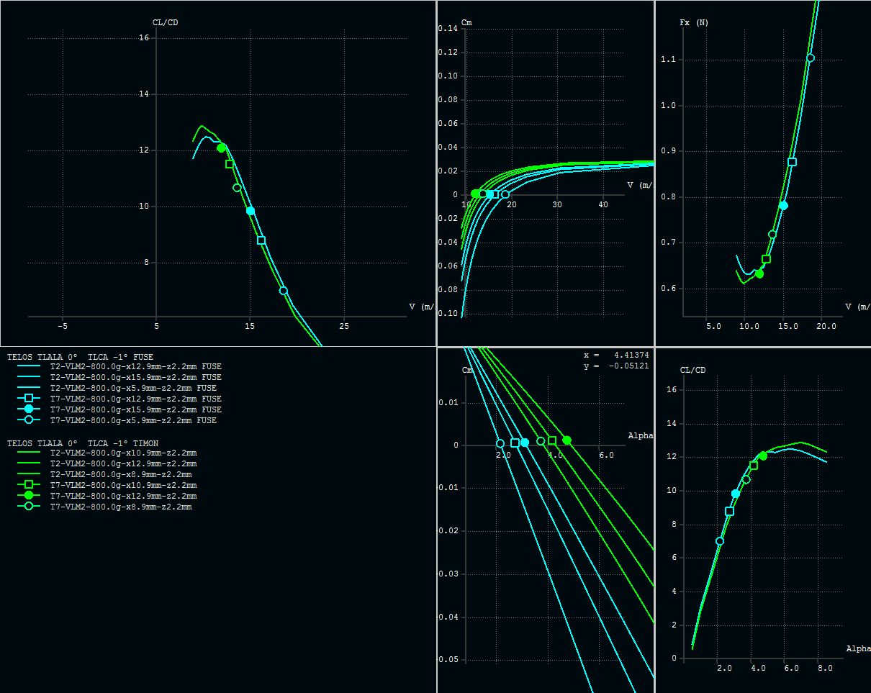Select legend heading TELOS TLALA 0° TLCA -1° TIMON
The image size is (871, 693).
83,444
